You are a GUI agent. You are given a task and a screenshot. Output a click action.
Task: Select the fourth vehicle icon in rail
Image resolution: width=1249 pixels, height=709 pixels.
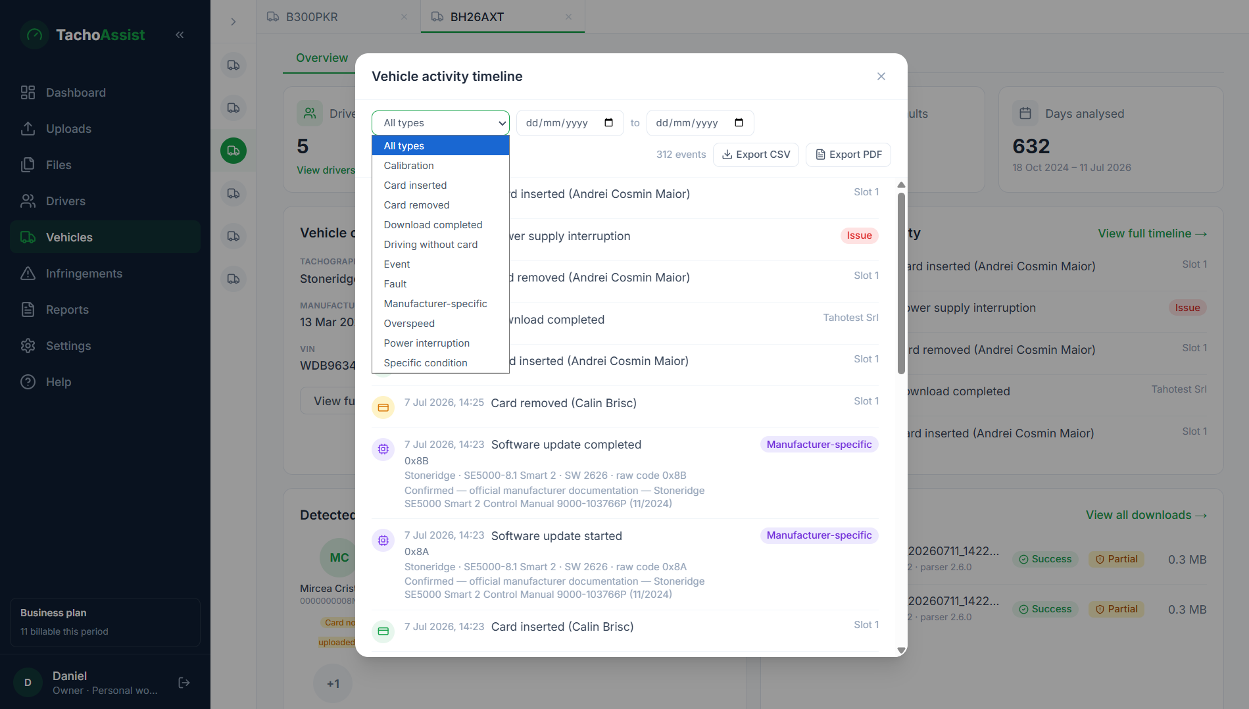(233, 193)
